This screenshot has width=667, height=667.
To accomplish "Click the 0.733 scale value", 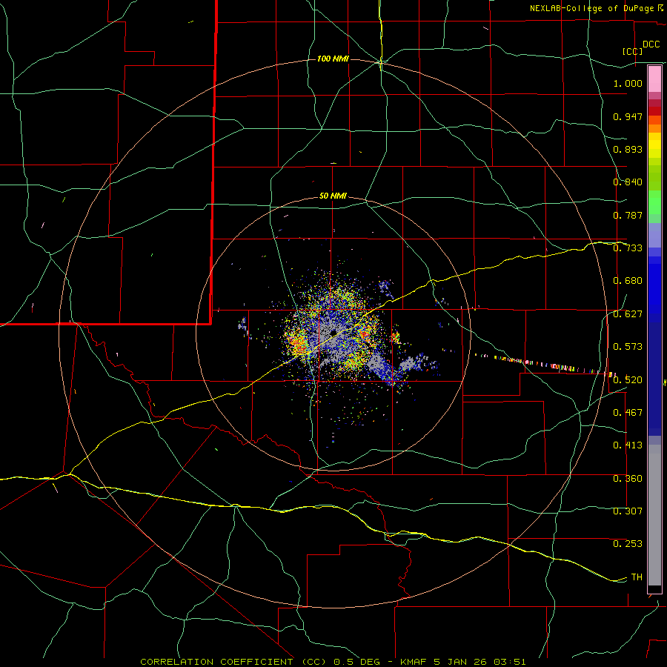I will [628, 248].
